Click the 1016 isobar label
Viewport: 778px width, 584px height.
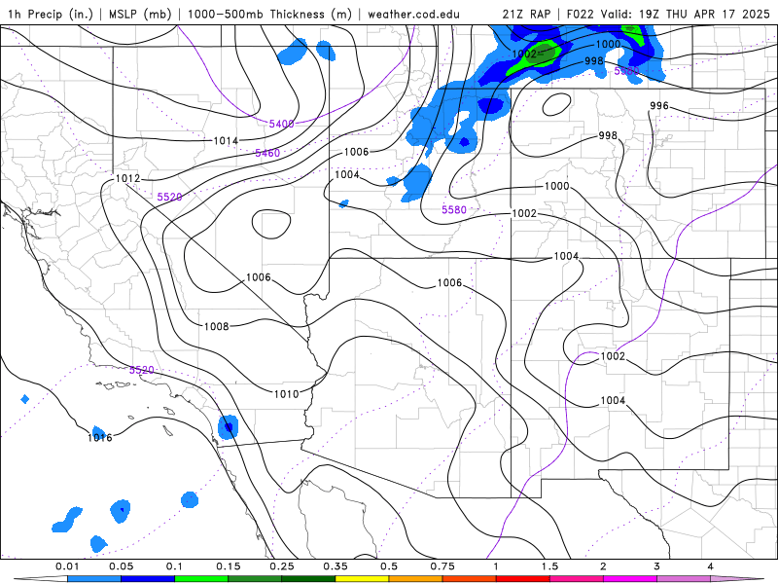[x=100, y=437]
